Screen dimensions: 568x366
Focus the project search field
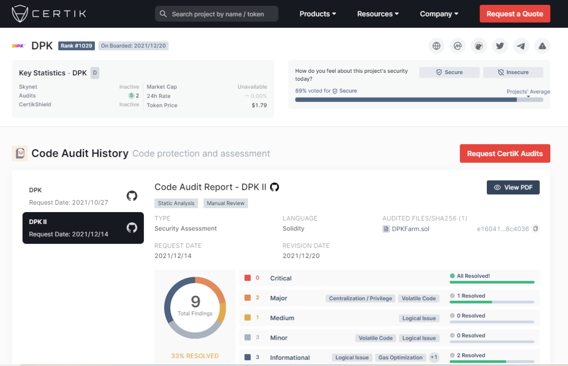(x=217, y=14)
